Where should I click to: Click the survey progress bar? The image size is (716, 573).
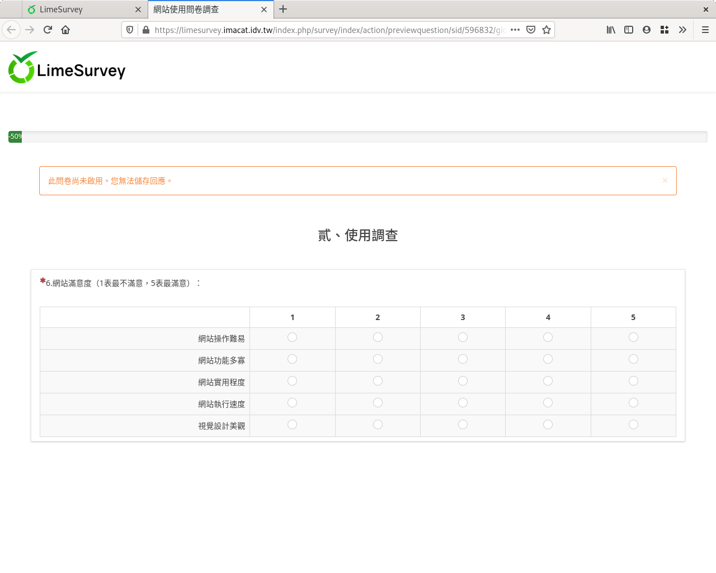358,137
